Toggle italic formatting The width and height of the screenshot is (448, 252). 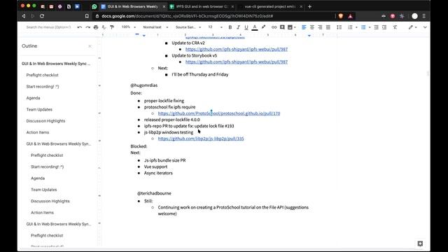point(238,27)
